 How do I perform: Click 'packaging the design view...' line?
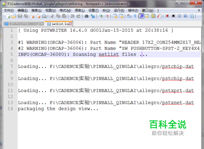(x=58, y=109)
